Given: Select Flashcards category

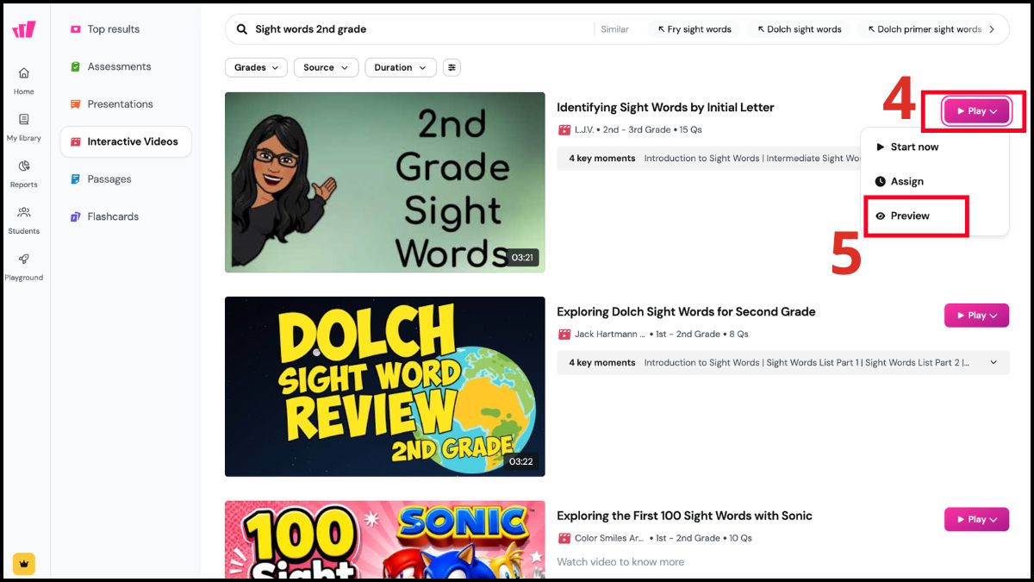Looking at the screenshot, I should point(126,216).
